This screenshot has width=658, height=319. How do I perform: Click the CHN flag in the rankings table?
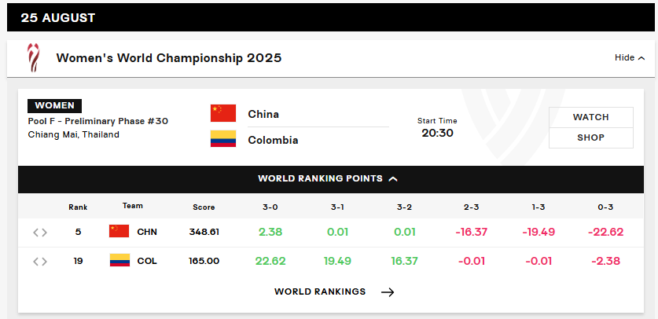(x=119, y=232)
